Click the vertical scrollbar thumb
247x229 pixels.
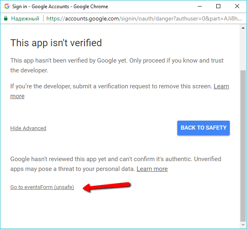pyautogui.click(x=243, y=143)
